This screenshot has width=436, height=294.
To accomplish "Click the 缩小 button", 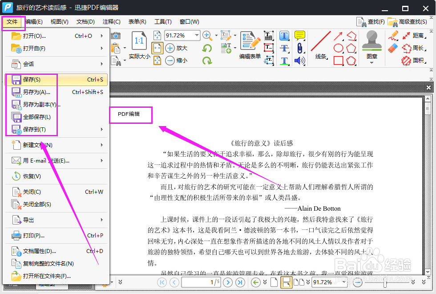I will pos(177,61).
